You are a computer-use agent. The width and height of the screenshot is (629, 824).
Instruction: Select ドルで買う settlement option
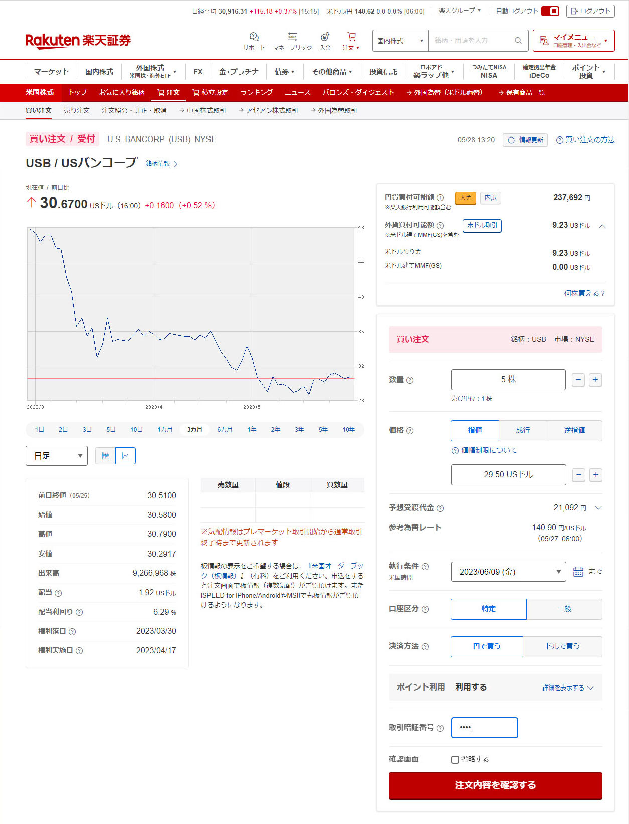pos(562,646)
